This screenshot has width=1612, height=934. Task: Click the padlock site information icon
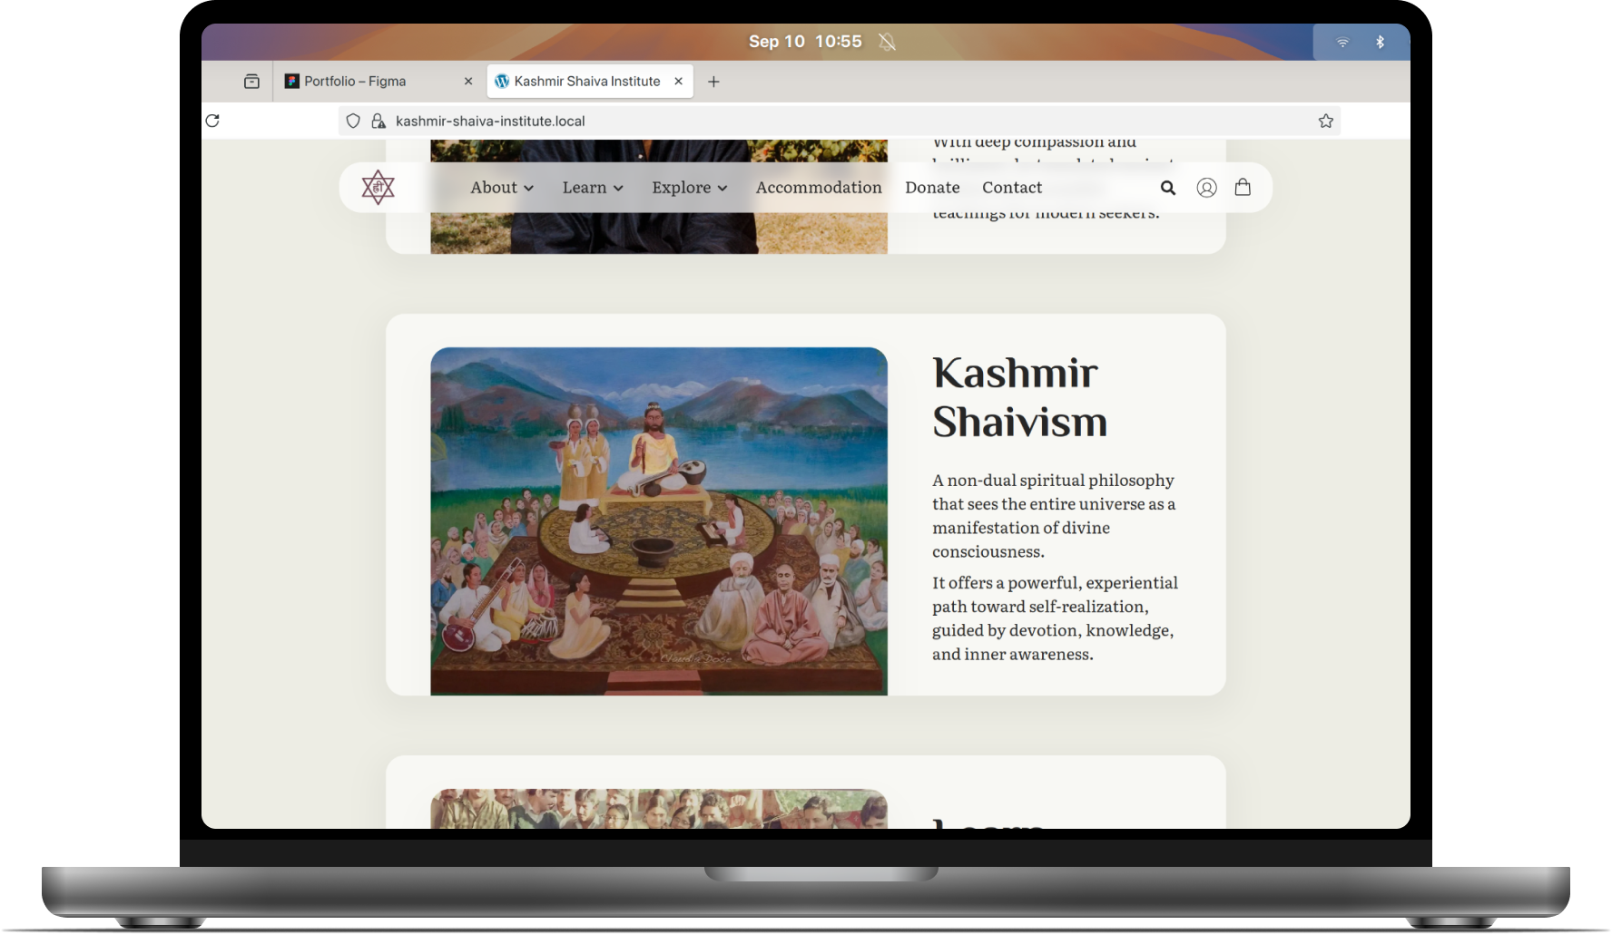pos(378,121)
